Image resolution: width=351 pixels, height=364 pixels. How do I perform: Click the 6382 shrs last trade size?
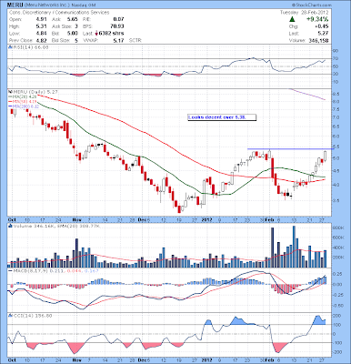[x=112, y=34]
